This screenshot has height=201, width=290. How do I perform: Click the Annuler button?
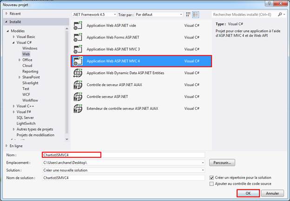[x=272, y=193]
